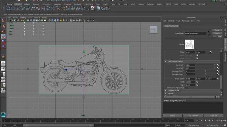Click the checker map button next to Coverage X
Image resolution: width=227 pixels, height=127 pixels.
coord(218,65)
